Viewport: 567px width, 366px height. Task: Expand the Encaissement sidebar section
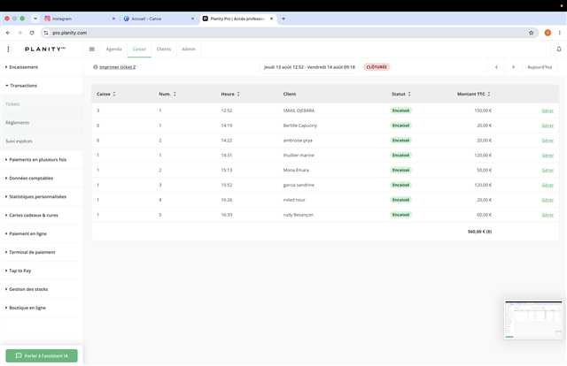(21, 67)
